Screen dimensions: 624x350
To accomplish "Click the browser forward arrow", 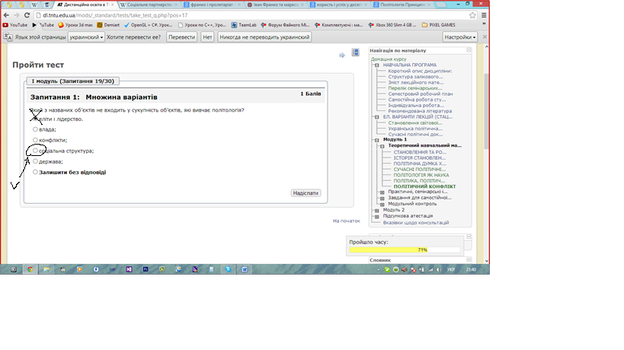I will click(x=16, y=15).
